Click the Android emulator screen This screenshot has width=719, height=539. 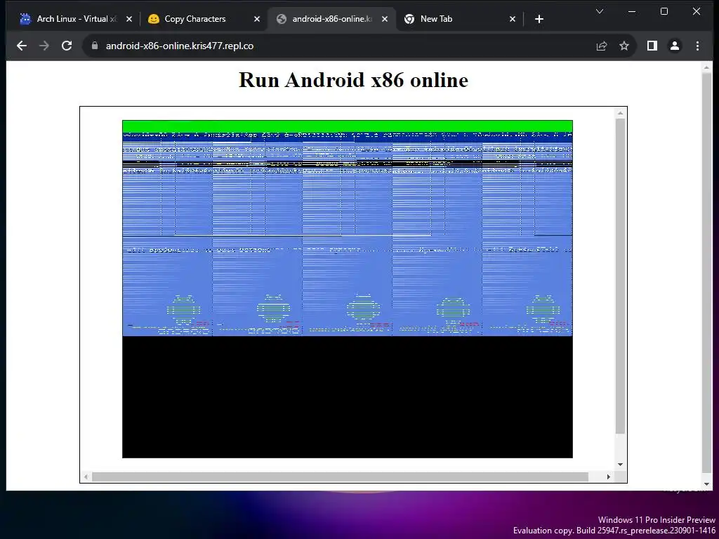tap(347, 288)
